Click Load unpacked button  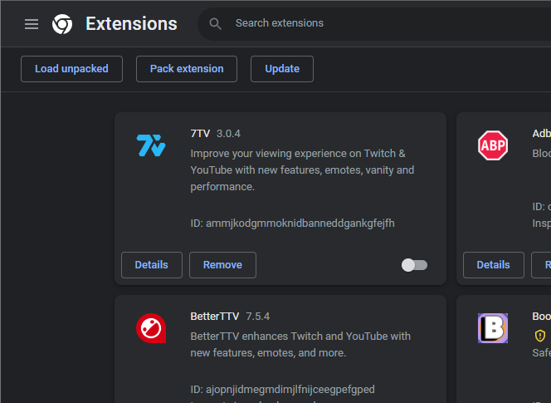point(71,69)
